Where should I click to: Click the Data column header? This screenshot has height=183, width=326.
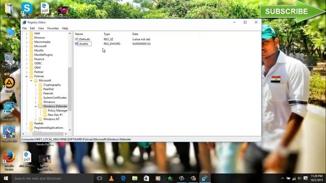[135, 34]
